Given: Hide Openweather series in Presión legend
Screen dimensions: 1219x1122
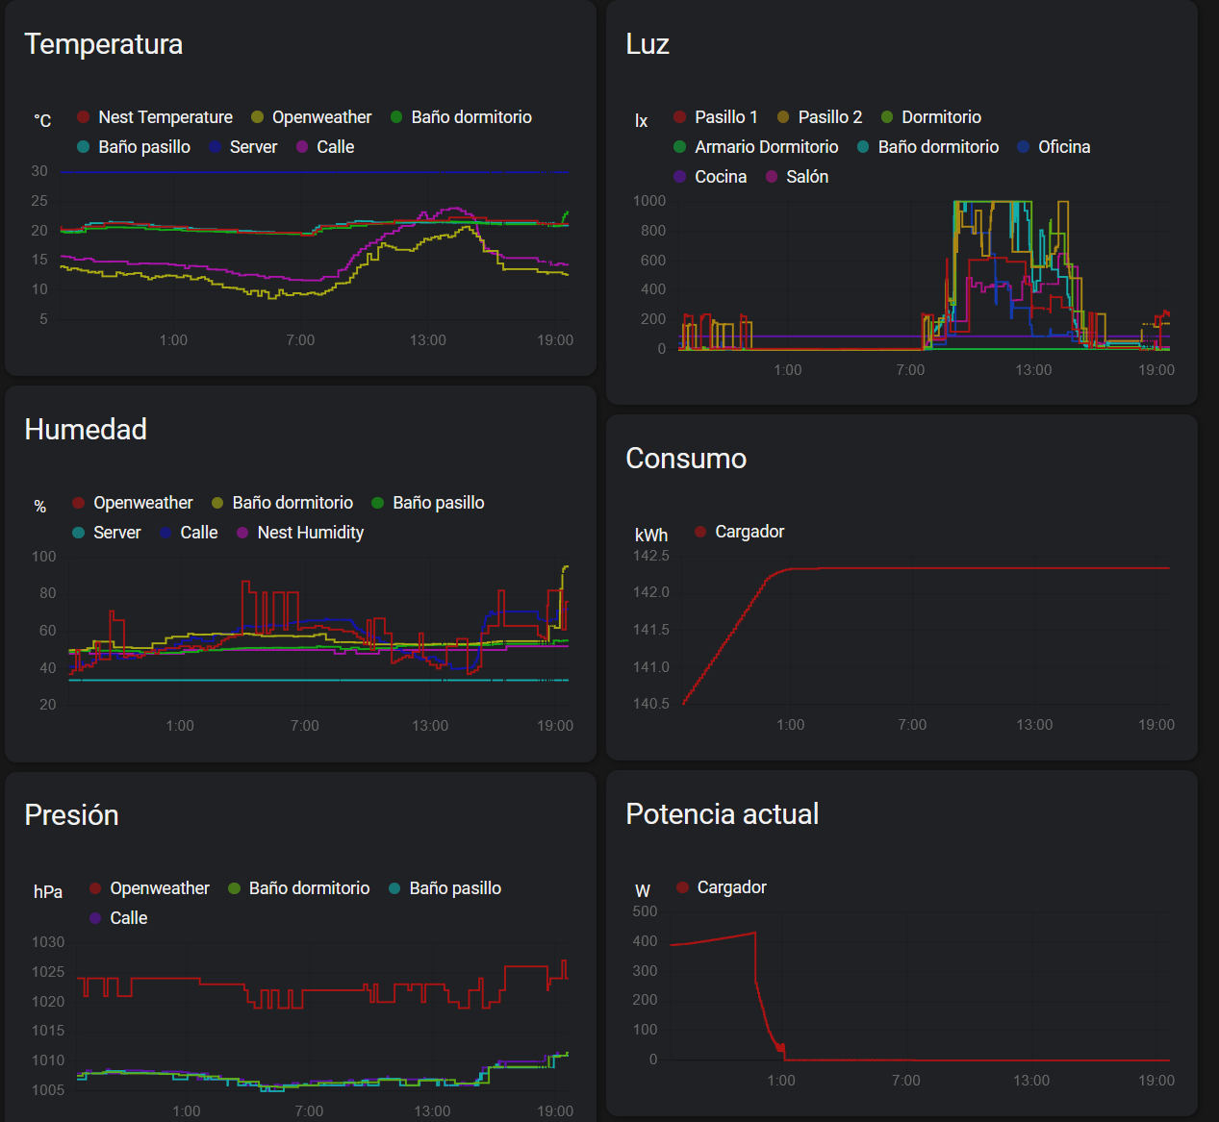Looking at the screenshot, I should pyautogui.click(x=149, y=888).
